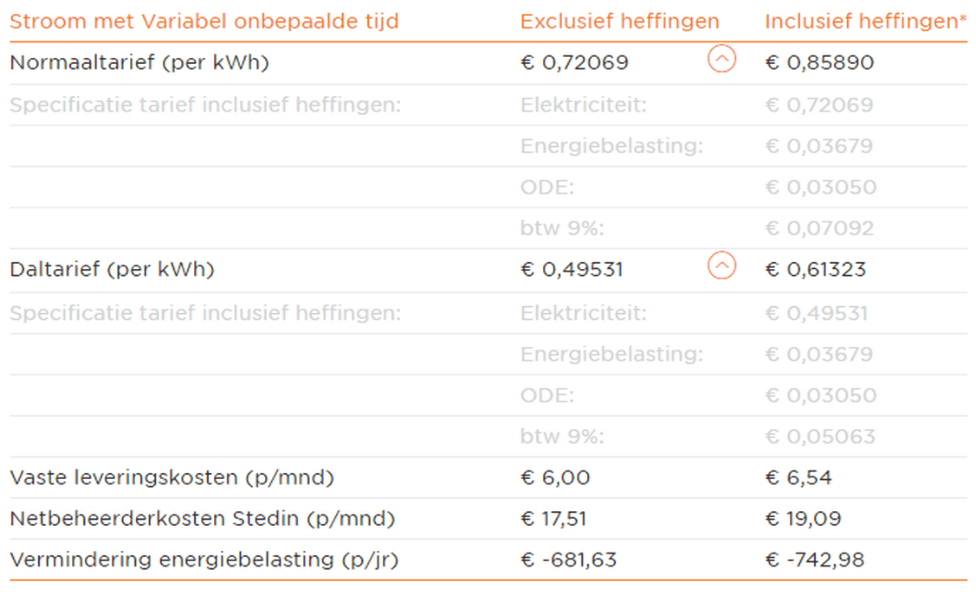Screen dimensions: 976x595
Task: Click the € 19,09 inclusive Stedin cost
Action: click(803, 519)
